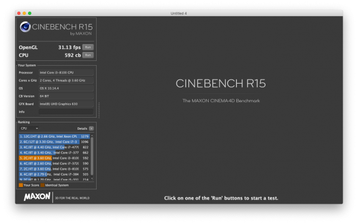Screen dimensions: 358x224
Task: Click the brown Identical System legend swatch
Action: [x=42, y=185]
